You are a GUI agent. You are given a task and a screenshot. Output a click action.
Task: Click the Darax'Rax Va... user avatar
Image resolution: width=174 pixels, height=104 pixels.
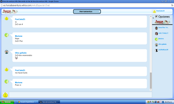tap(156, 28)
